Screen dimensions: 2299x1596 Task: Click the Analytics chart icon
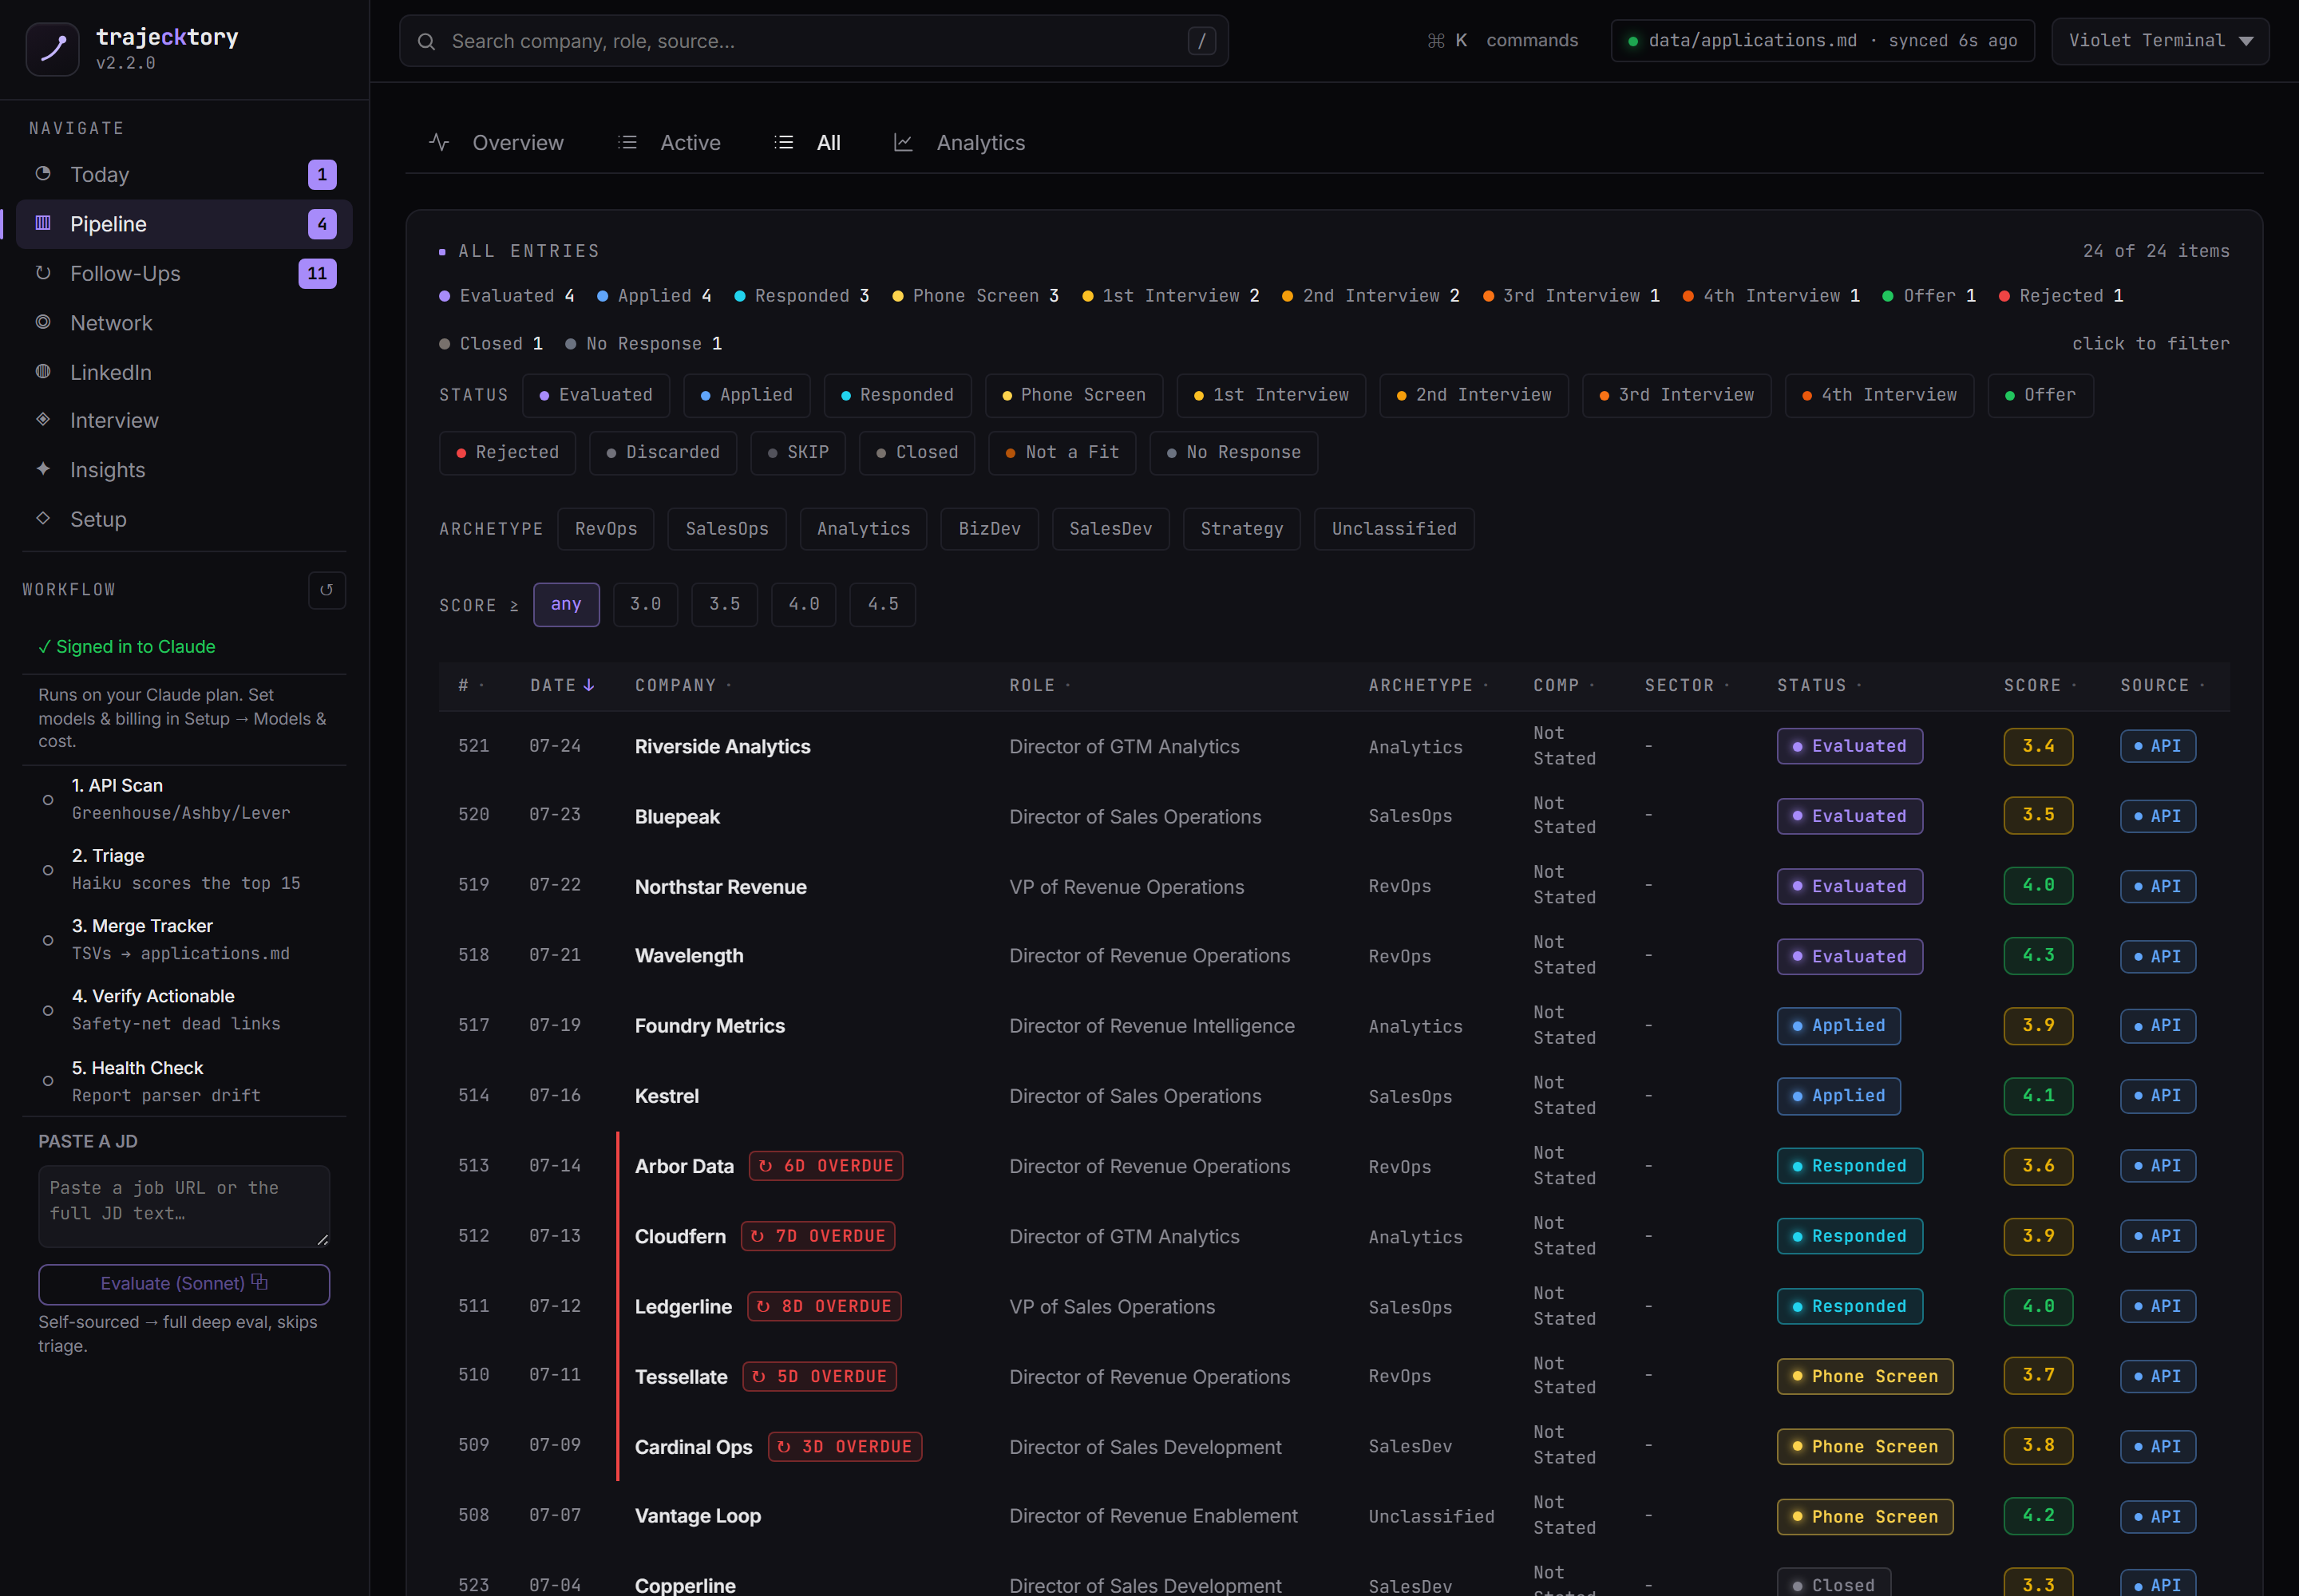tap(902, 142)
